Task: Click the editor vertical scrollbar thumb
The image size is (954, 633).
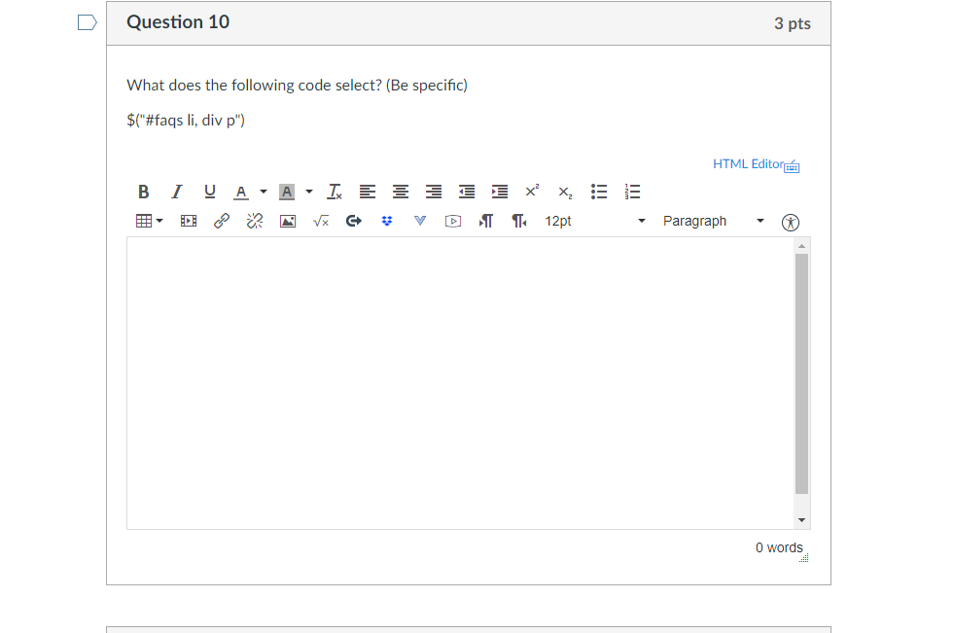Action: [802, 374]
